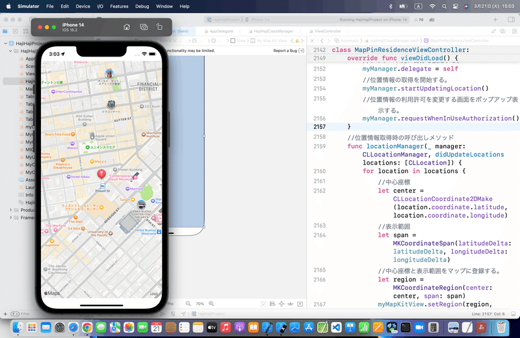The height and width of the screenshot is (338, 520).
Task: Click Update Frames canvas button
Action: pos(263,304)
